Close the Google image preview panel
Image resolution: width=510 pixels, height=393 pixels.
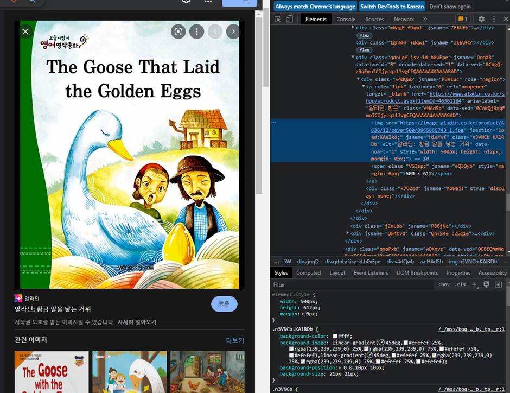point(25,31)
